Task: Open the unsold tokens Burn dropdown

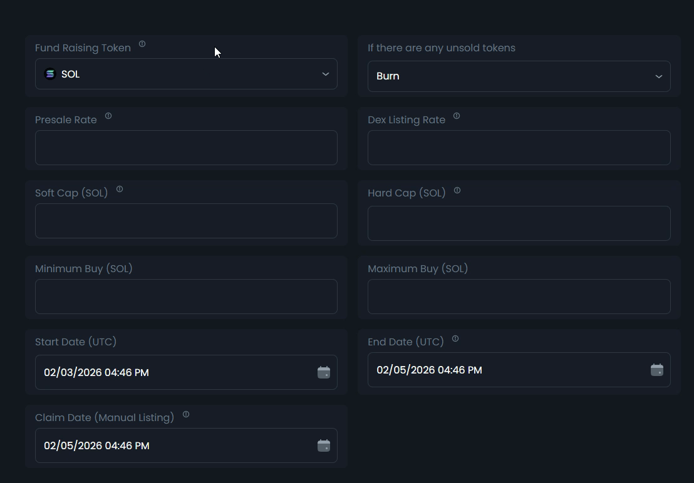Action: click(519, 76)
